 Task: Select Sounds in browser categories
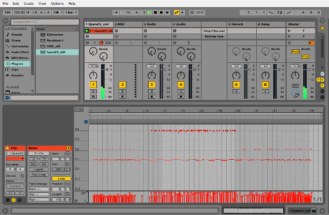click(17, 35)
